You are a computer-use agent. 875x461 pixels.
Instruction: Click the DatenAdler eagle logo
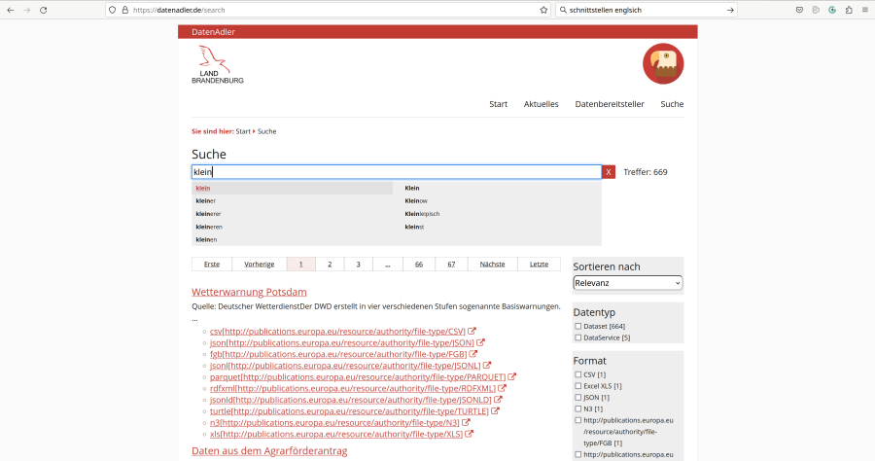(663, 64)
